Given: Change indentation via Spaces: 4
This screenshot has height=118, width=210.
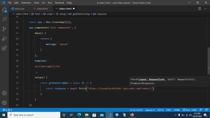Looking at the screenshot, I should pyautogui.click(x=150, y=110).
